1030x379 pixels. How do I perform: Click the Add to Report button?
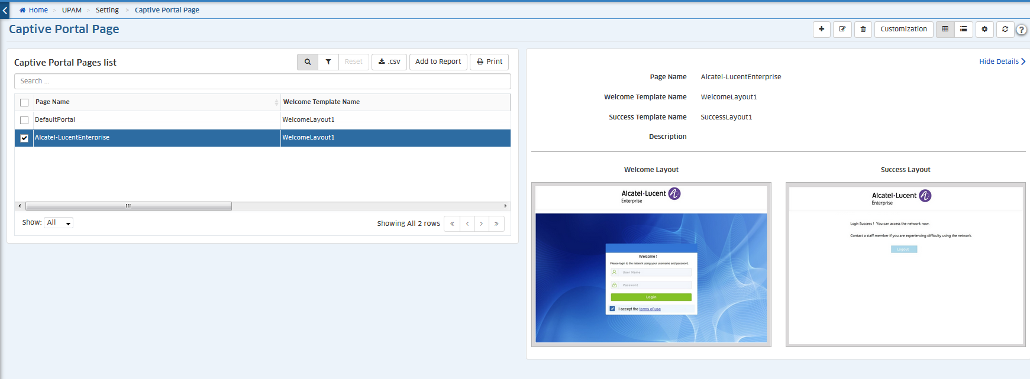[x=438, y=61]
